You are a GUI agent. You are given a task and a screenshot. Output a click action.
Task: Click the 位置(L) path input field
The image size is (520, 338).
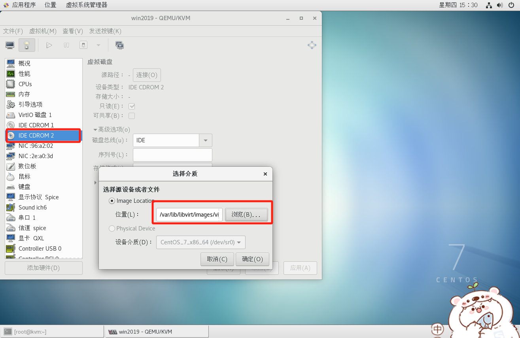point(189,215)
